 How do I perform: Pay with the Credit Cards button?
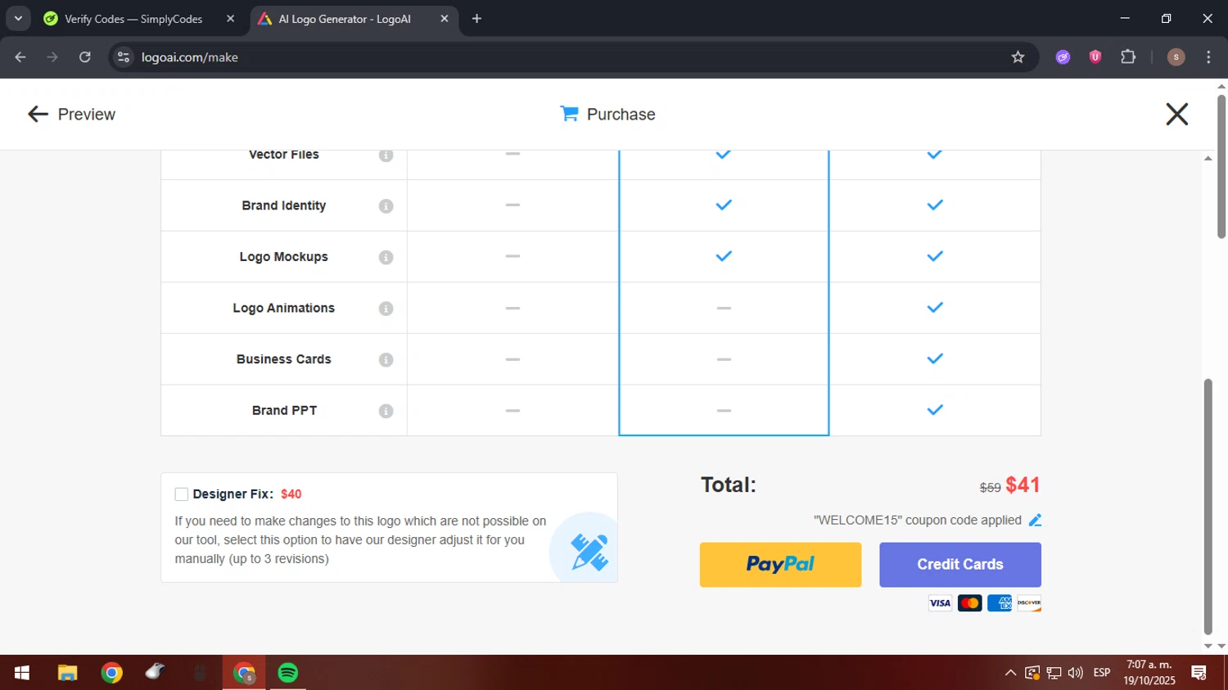(960, 565)
